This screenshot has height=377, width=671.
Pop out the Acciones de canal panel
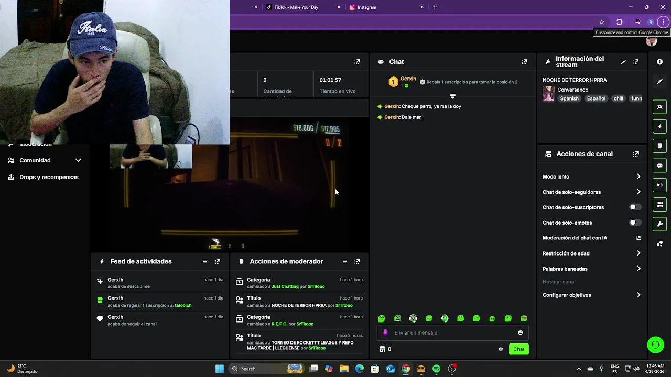(636, 154)
